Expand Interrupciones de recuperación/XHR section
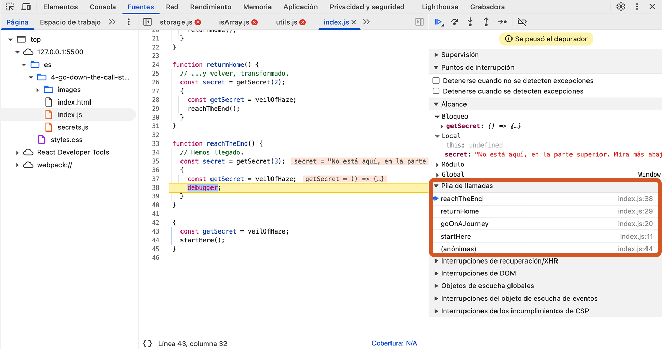The height and width of the screenshot is (349, 662). (436, 261)
